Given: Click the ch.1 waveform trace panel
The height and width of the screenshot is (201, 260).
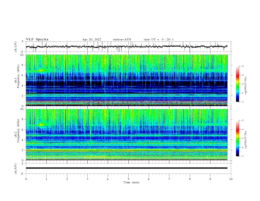Looking at the screenshot, I should coord(129,47).
